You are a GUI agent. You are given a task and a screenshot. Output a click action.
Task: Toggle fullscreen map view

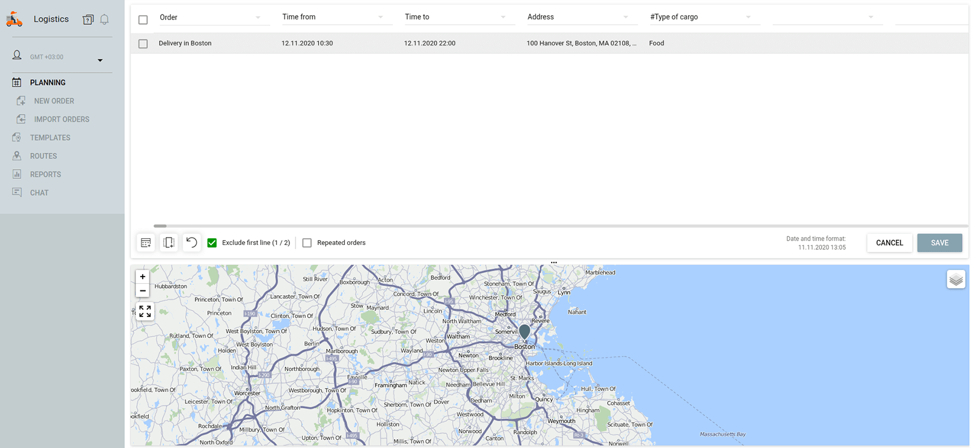coord(144,312)
